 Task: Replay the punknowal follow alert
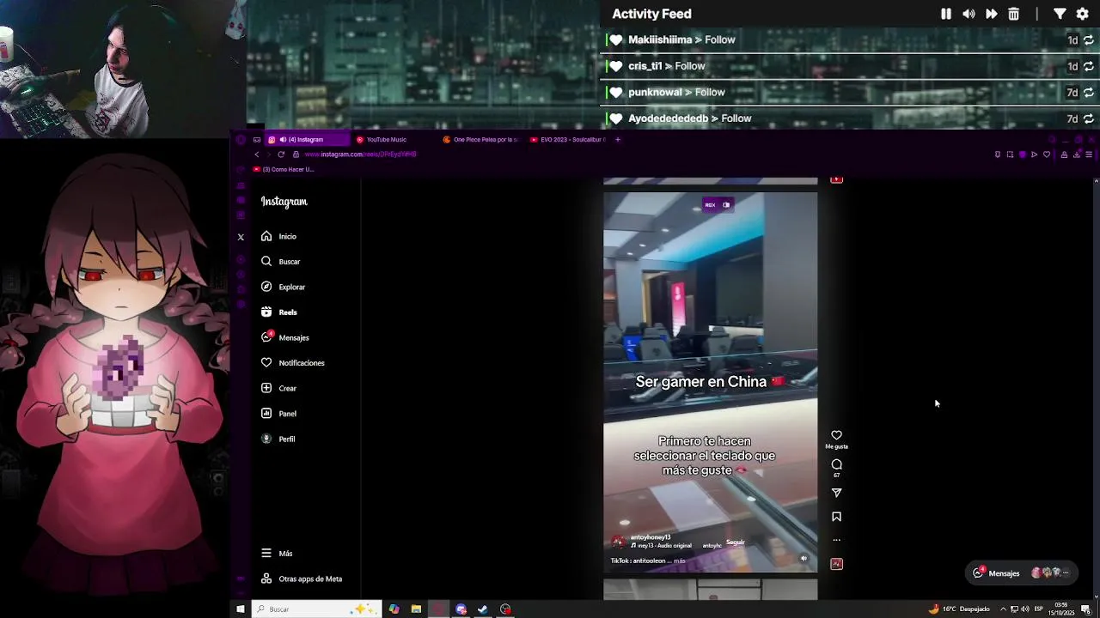click(x=1088, y=93)
